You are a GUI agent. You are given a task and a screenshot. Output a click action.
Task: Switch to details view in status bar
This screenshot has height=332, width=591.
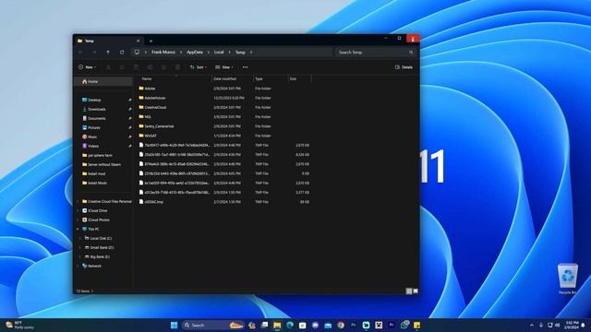coord(409,291)
